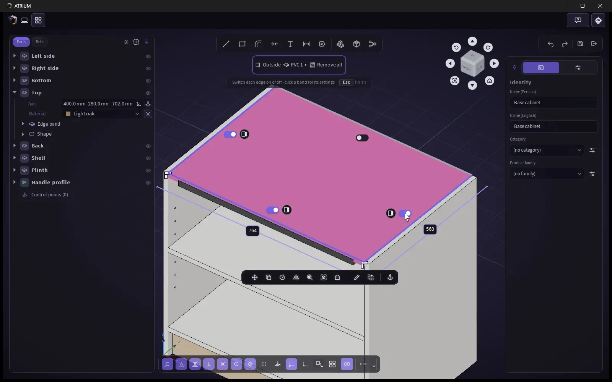Open the Product family dropdown
The image size is (612, 382).
(x=547, y=174)
